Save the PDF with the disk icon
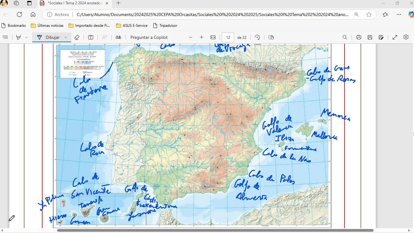Screen dimensions: 414x233 click(370, 37)
